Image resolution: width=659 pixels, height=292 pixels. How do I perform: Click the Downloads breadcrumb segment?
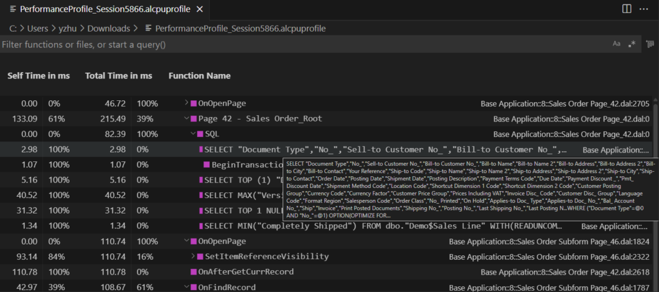tap(108, 28)
